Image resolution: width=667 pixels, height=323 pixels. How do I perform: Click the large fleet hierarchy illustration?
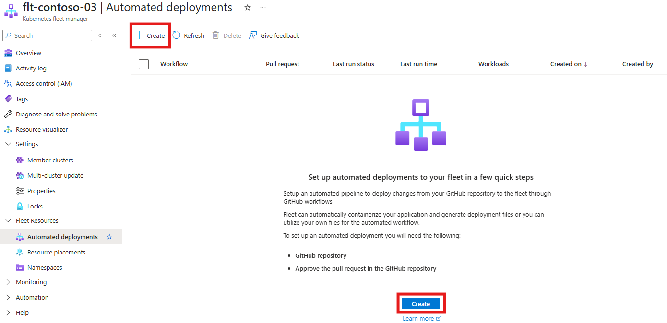(421, 125)
